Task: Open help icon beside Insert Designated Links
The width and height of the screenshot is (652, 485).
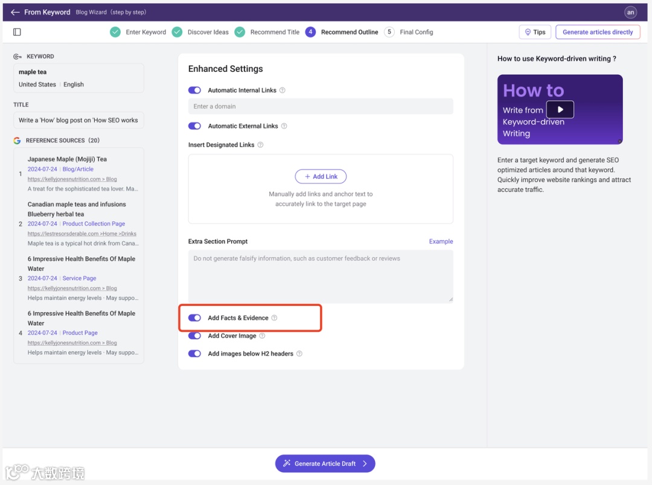Action: pyautogui.click(x=260, y=145)
